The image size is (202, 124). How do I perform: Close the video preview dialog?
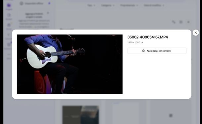tap(196, 33)
